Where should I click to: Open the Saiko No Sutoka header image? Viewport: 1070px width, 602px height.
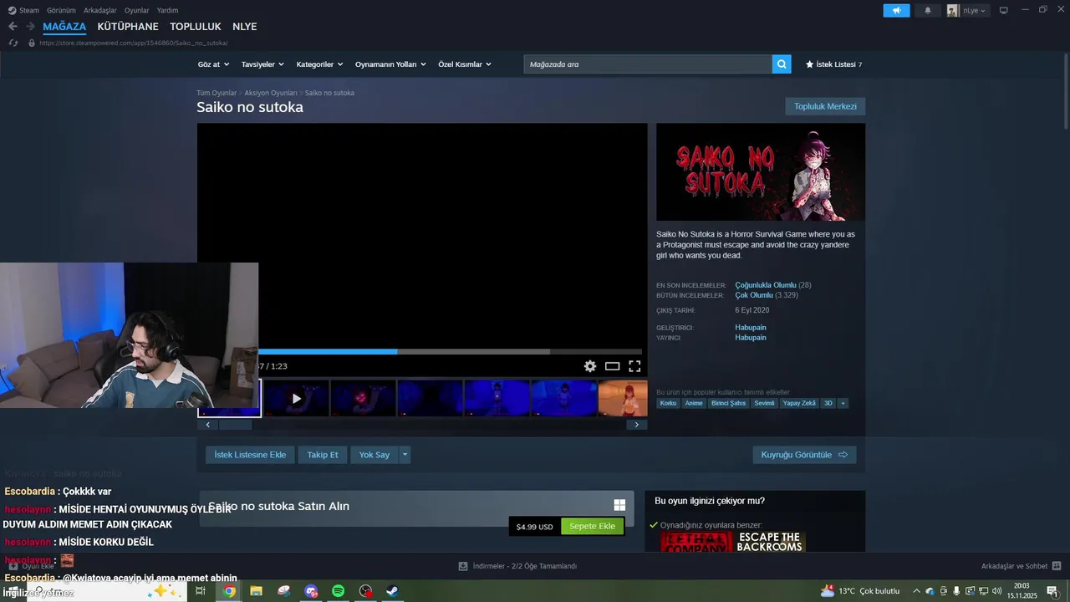[x=761, y=172]
